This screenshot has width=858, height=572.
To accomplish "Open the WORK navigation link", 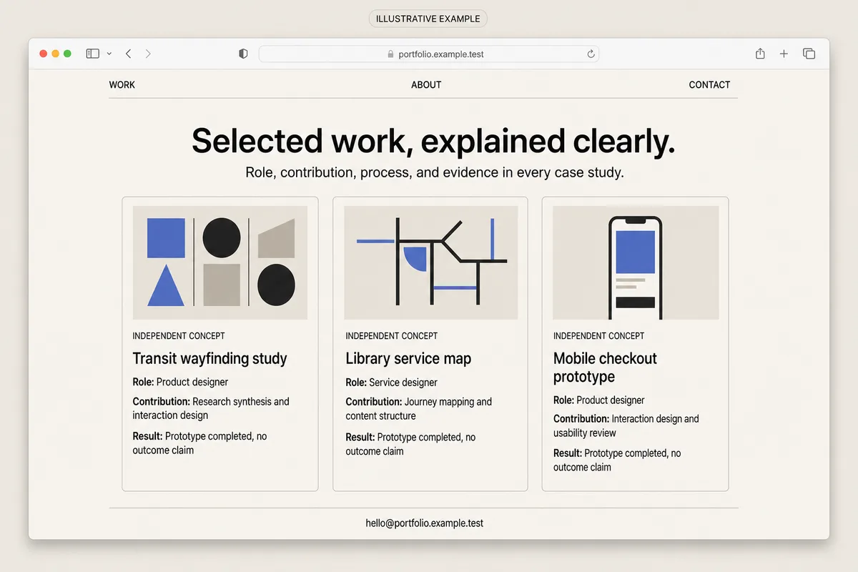I will (x=122, y=84).
